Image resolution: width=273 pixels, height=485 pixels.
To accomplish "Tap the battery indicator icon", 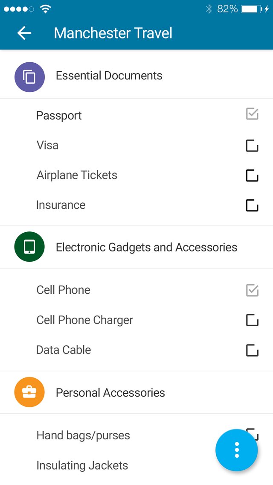I will pos(251,9).
